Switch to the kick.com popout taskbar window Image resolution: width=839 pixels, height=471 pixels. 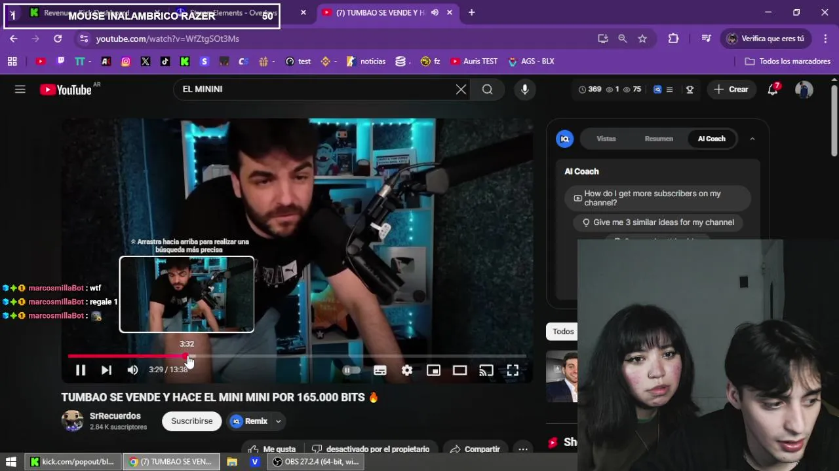click(x=73, y=462)
